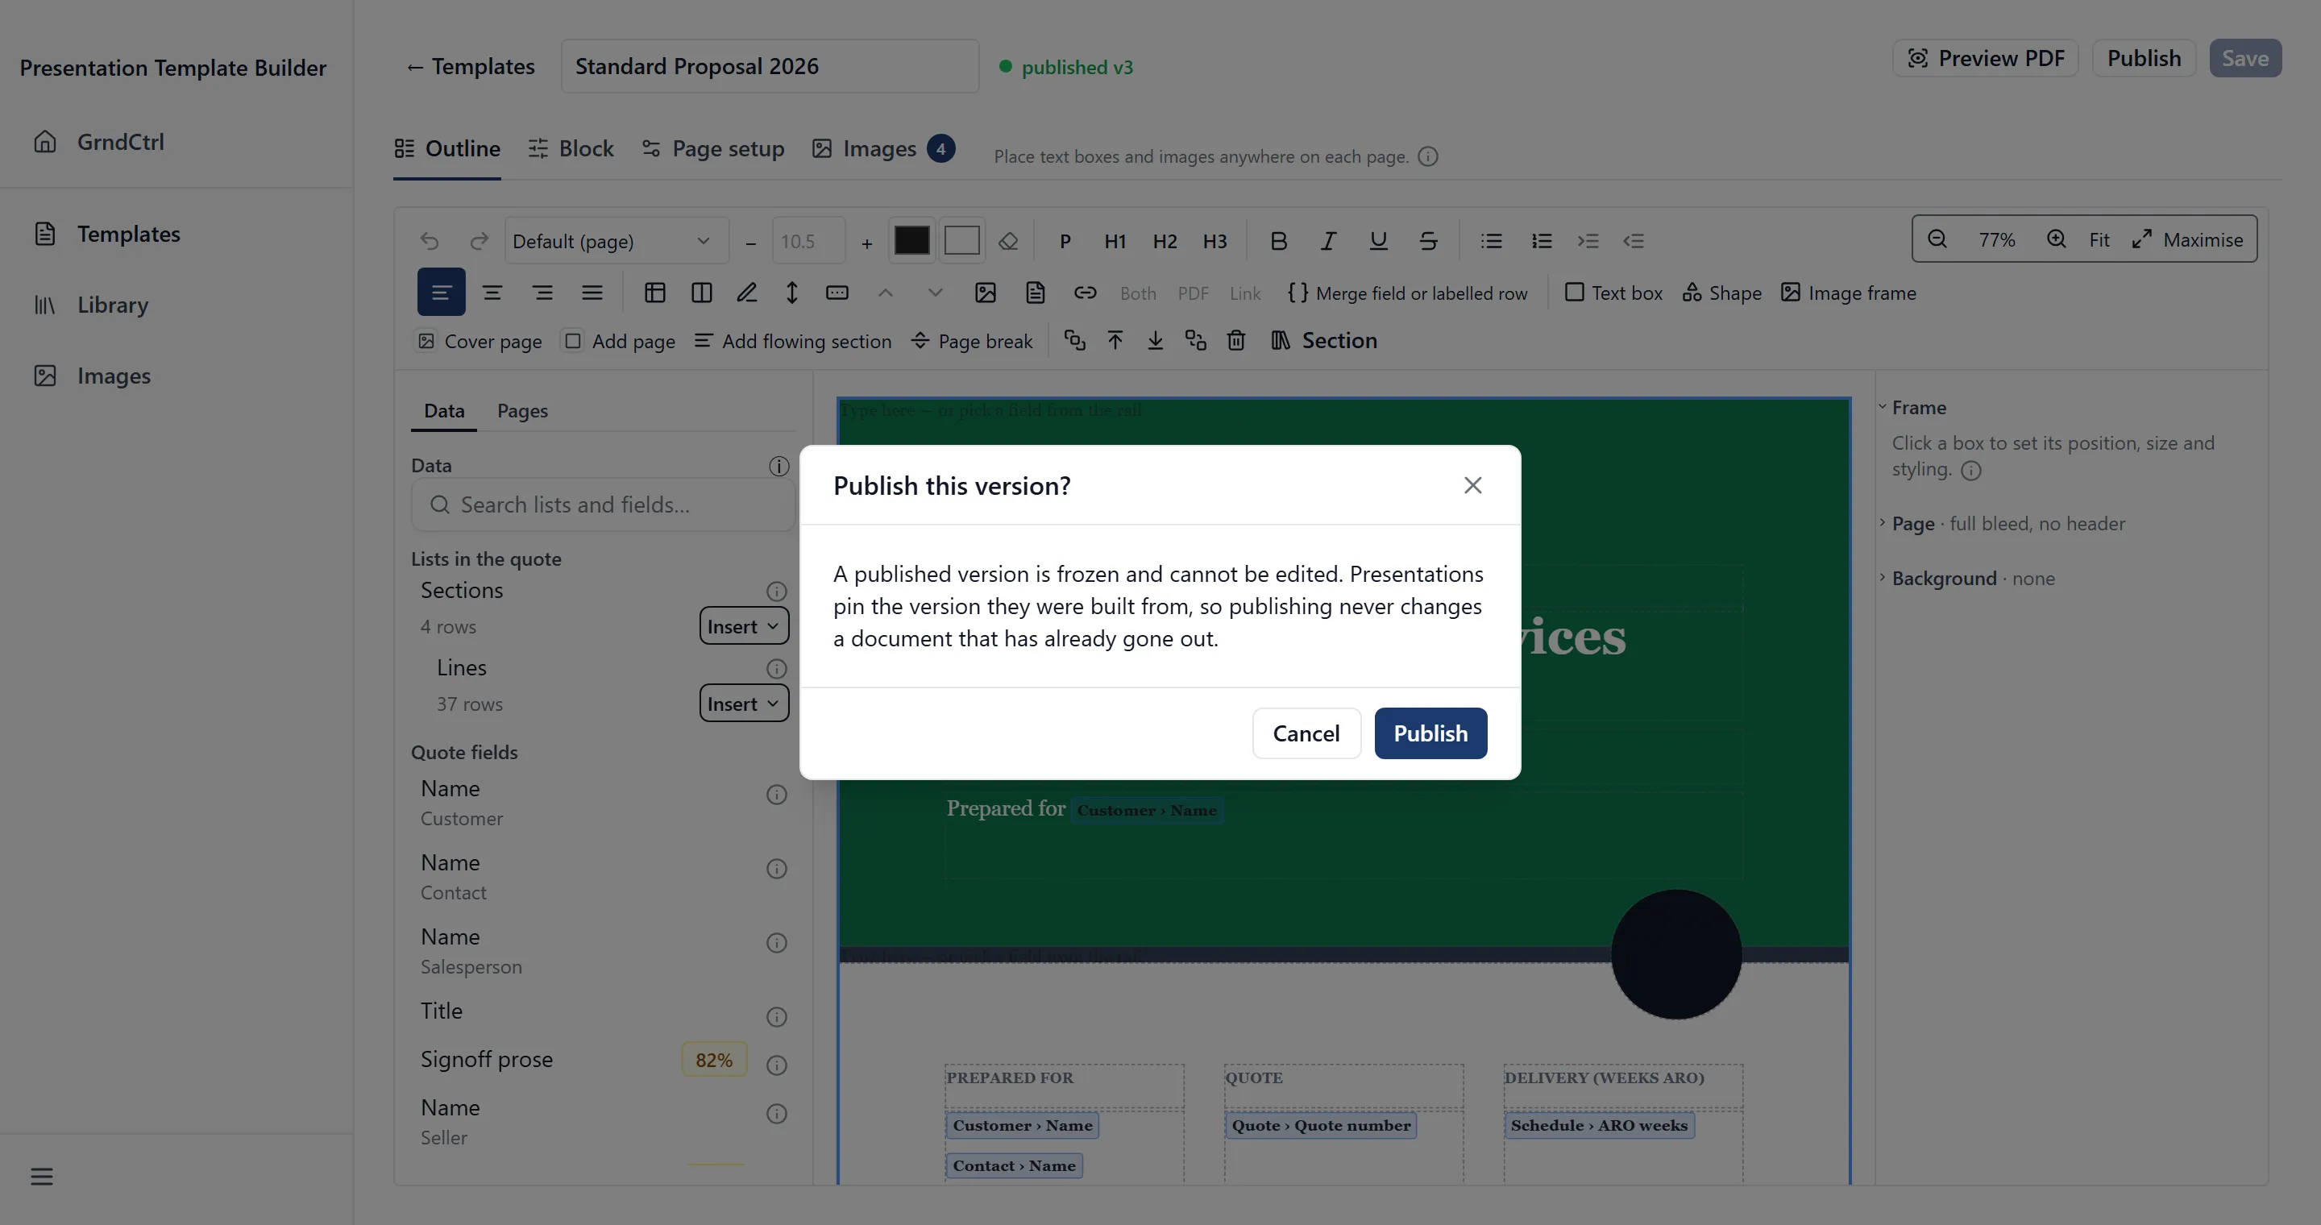
Task: Select the Data tab
Action: (444, 411)
